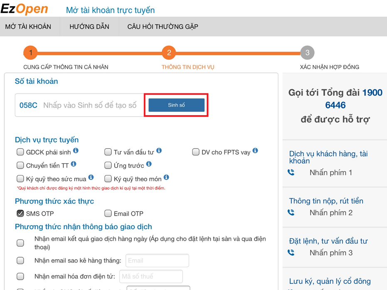Click step 1 circle in progress bar
The width and height of the screenshot is (387, 290).
[x=30, y=53]
